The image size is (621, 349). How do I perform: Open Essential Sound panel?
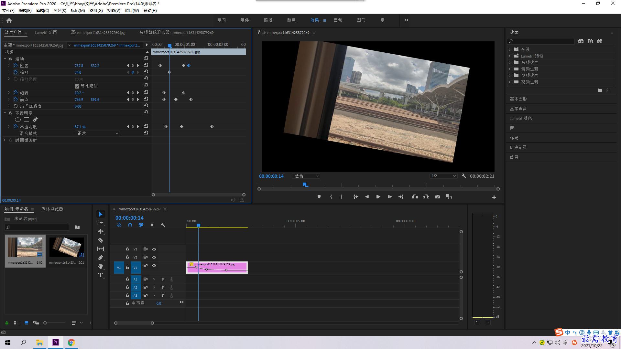pyautogui.click(x=518, y=109)
